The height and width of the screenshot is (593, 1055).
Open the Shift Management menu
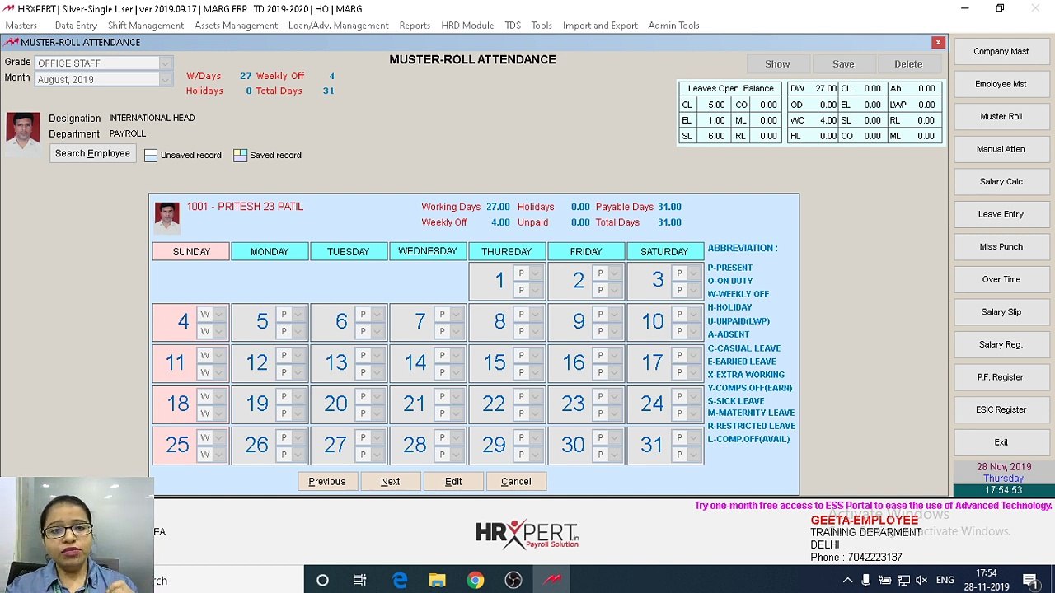tap(145, 26)
